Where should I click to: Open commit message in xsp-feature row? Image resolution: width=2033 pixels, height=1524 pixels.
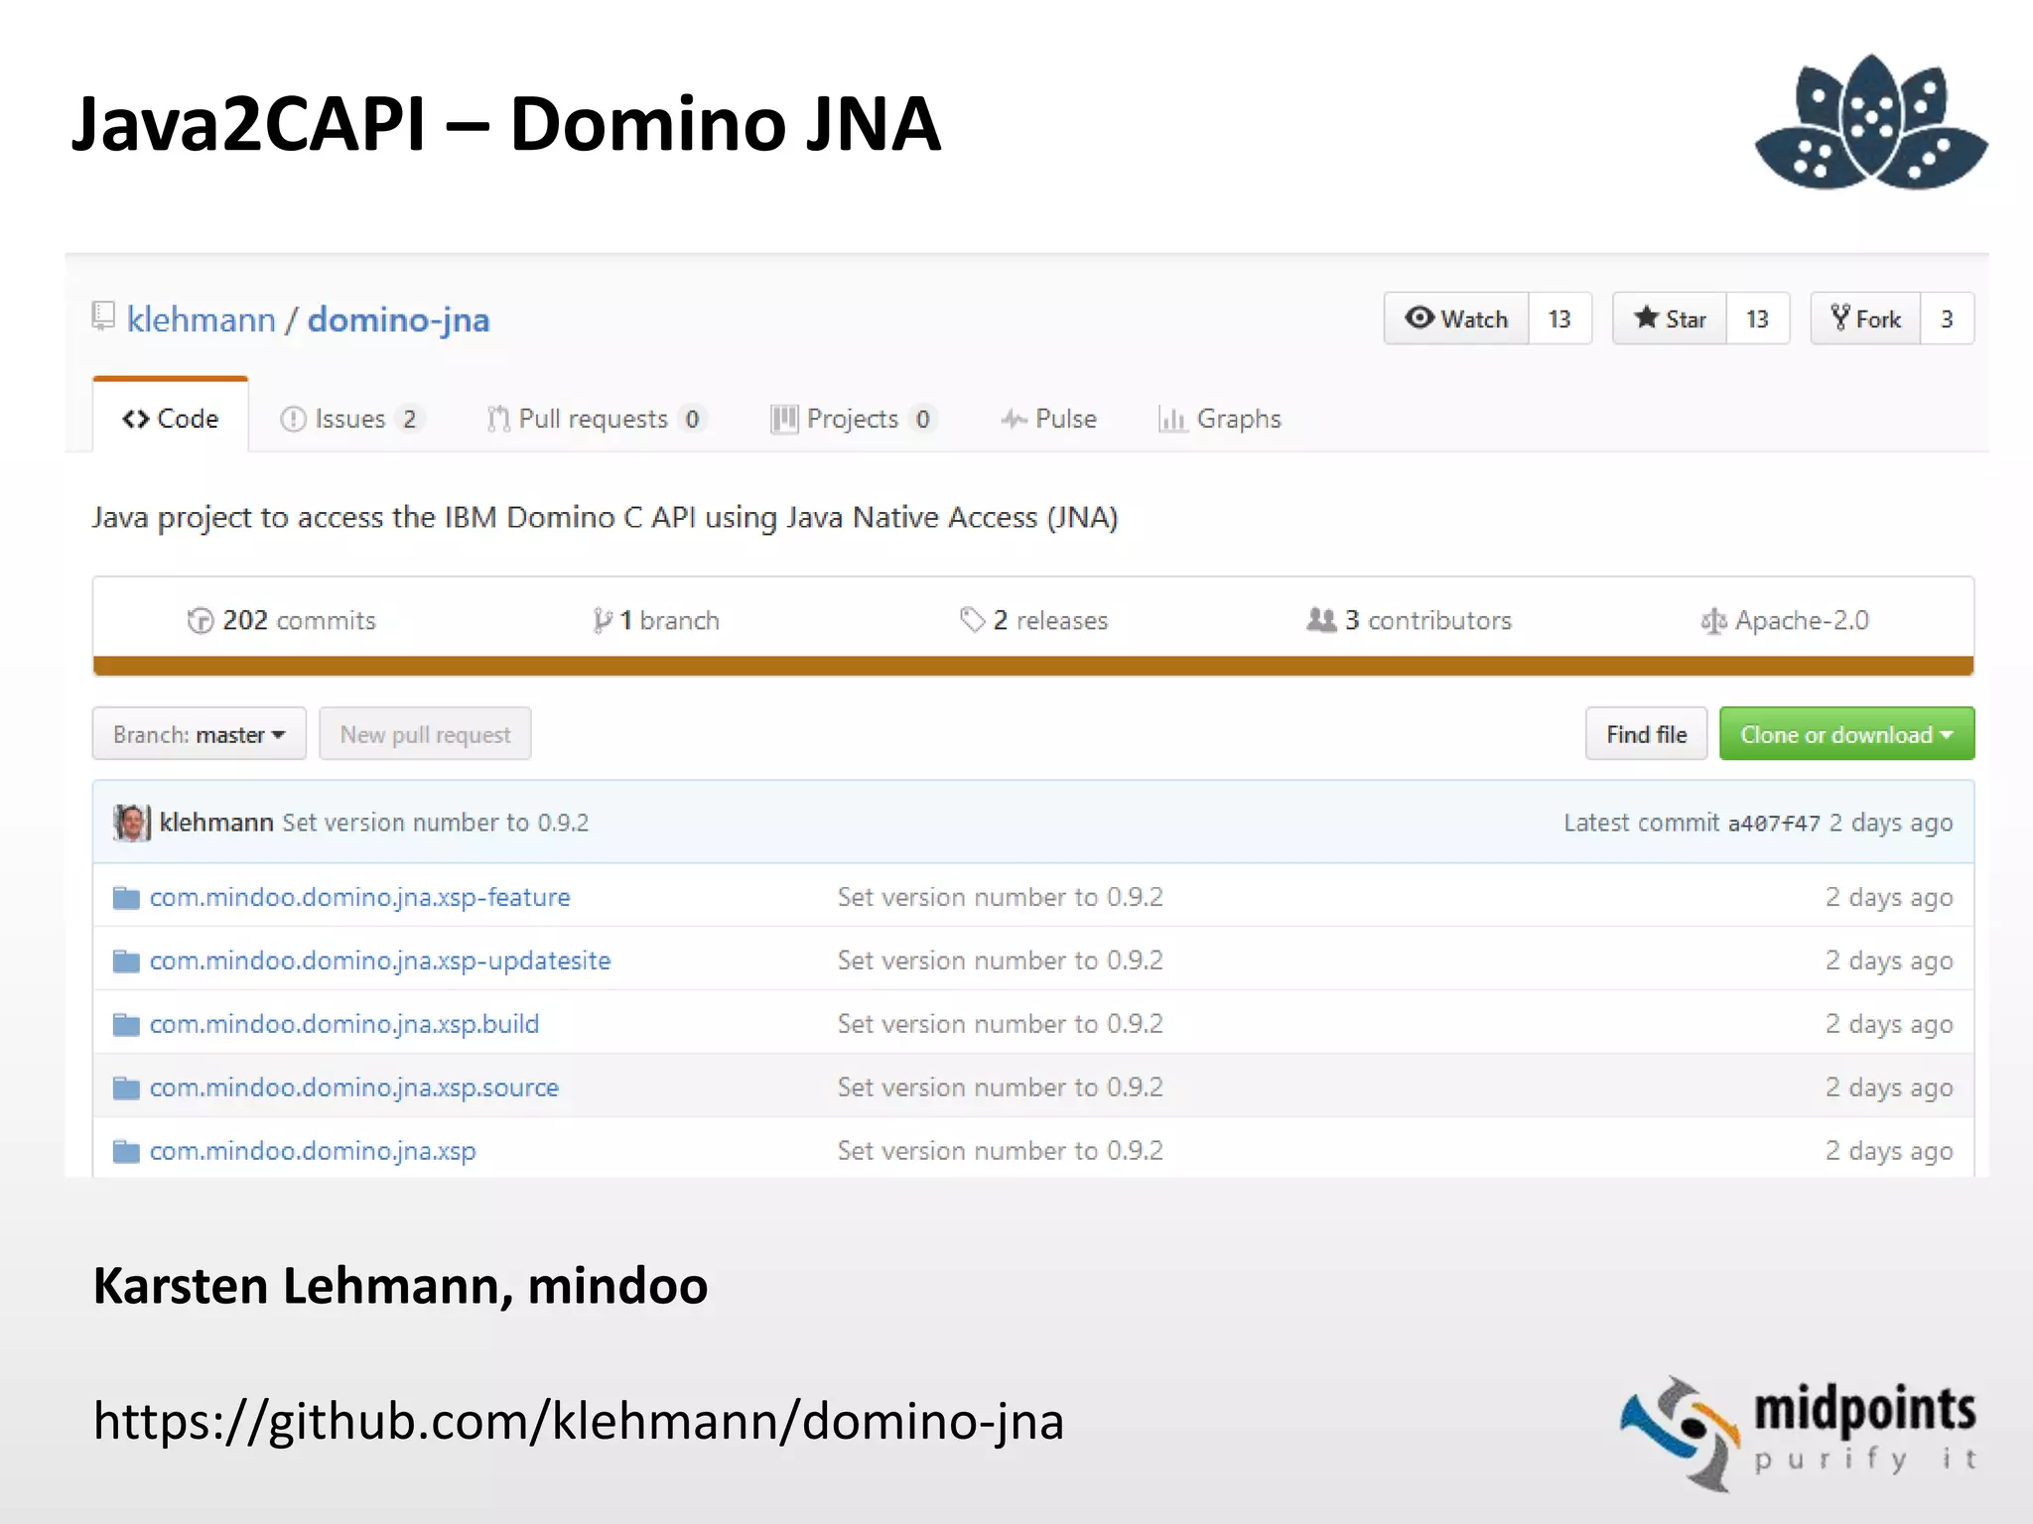(x=1001, y=897)
